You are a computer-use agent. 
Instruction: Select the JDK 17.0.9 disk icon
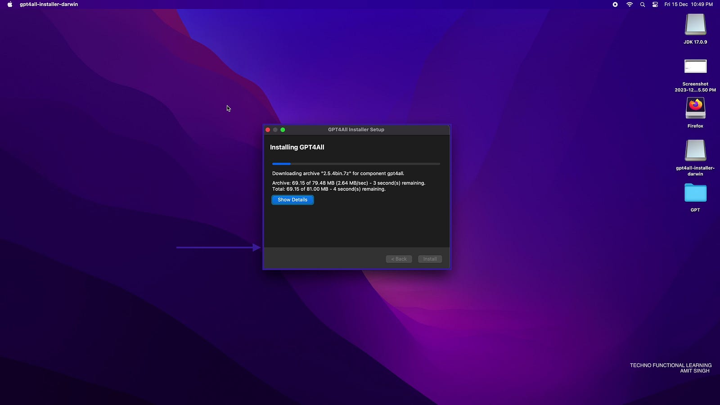point(695,25)
